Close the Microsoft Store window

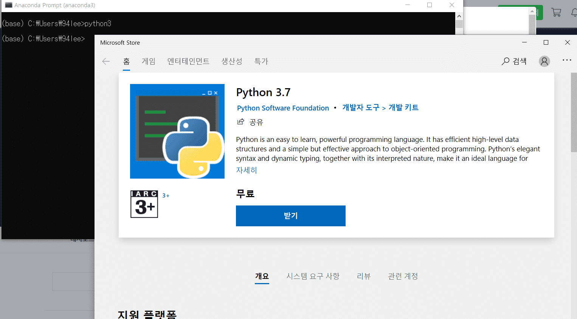[568, 42]
